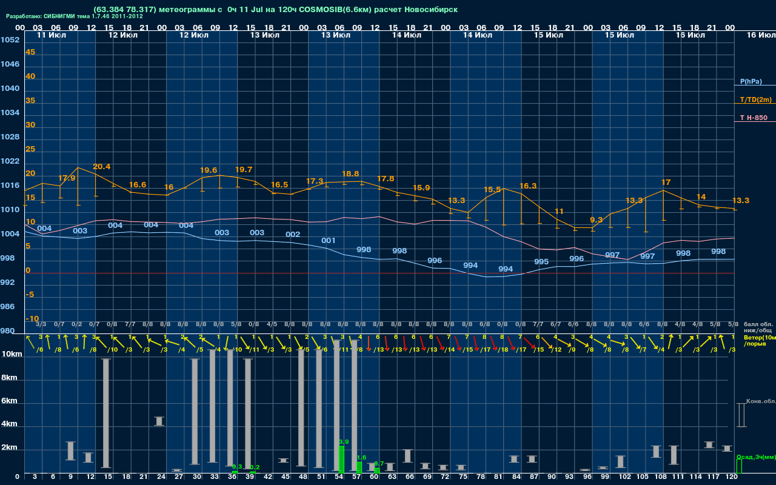Screen dimensions: 776x485
Task: Select the 1010 pressure axis label
Action: click(10, 210)
